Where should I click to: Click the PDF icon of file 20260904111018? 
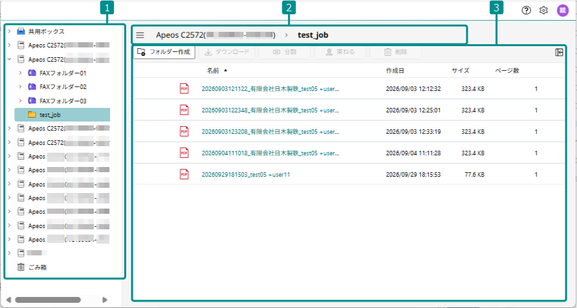pos(184,153)
